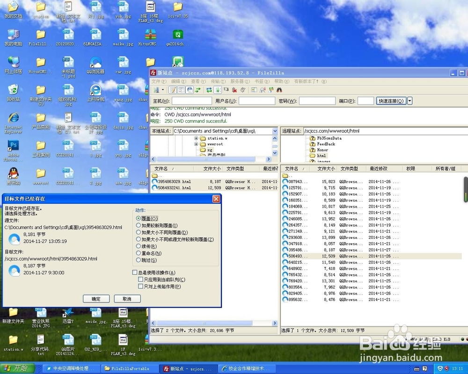The height and width of the screenshot is (374, 468).
Task: Check 只对上传起作用(P) checkbox
Action: [x=140, y=286]
